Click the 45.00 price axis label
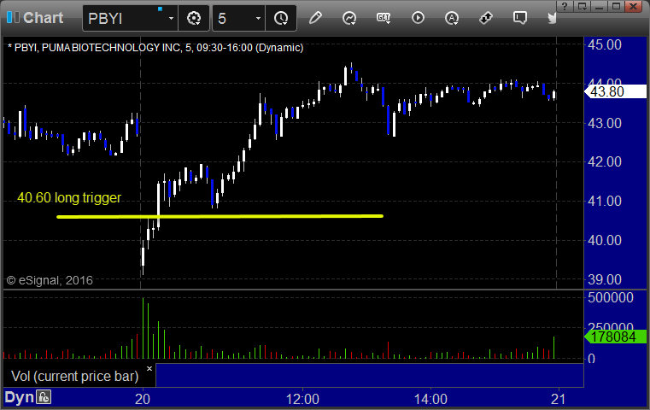This screenshot has width=650, height=410. pyautogui.click(x=605, y=44)
